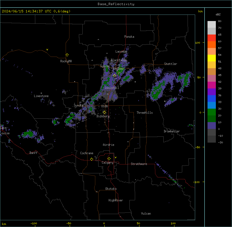Select the 36 dBZ blue swatch
232x227 pixels.
pyautogui.click(x=212, y=98)
